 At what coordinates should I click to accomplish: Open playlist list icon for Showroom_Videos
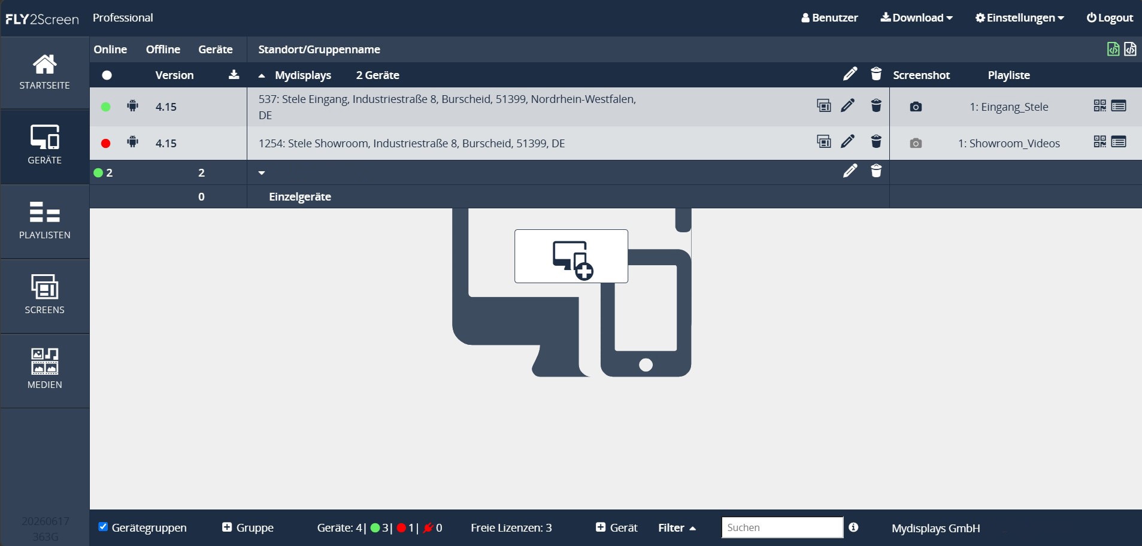pyautogui.click(x=1119, y=142)
